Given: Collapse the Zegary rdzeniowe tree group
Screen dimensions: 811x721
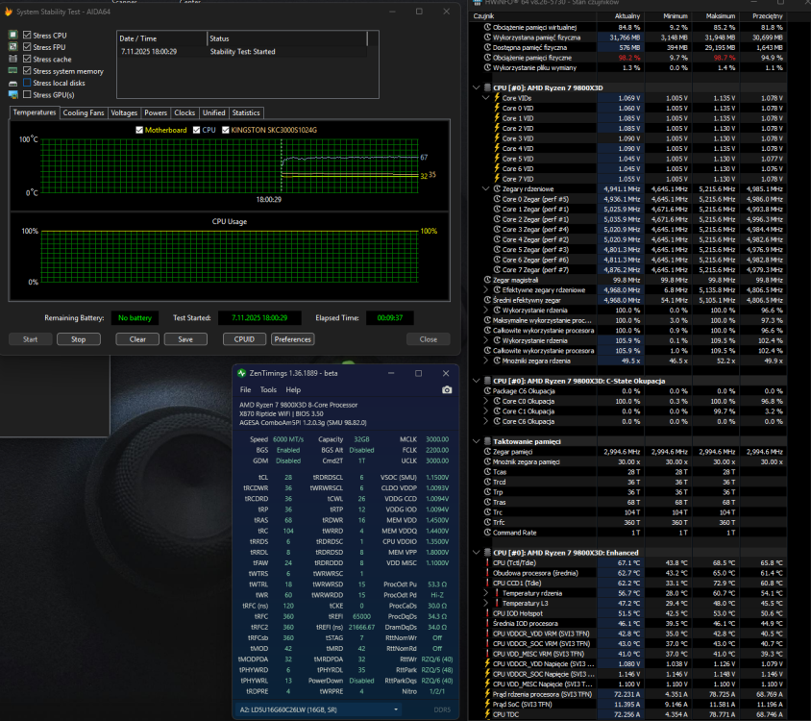Looking at the screenshot, I should (485, 189).
